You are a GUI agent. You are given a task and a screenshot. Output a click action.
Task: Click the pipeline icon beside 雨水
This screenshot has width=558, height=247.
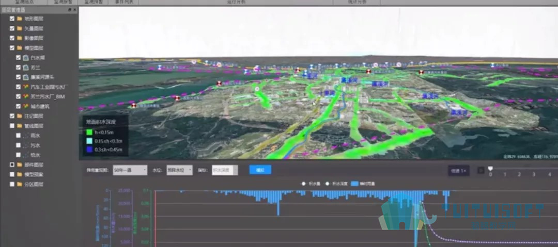point(26,136)
